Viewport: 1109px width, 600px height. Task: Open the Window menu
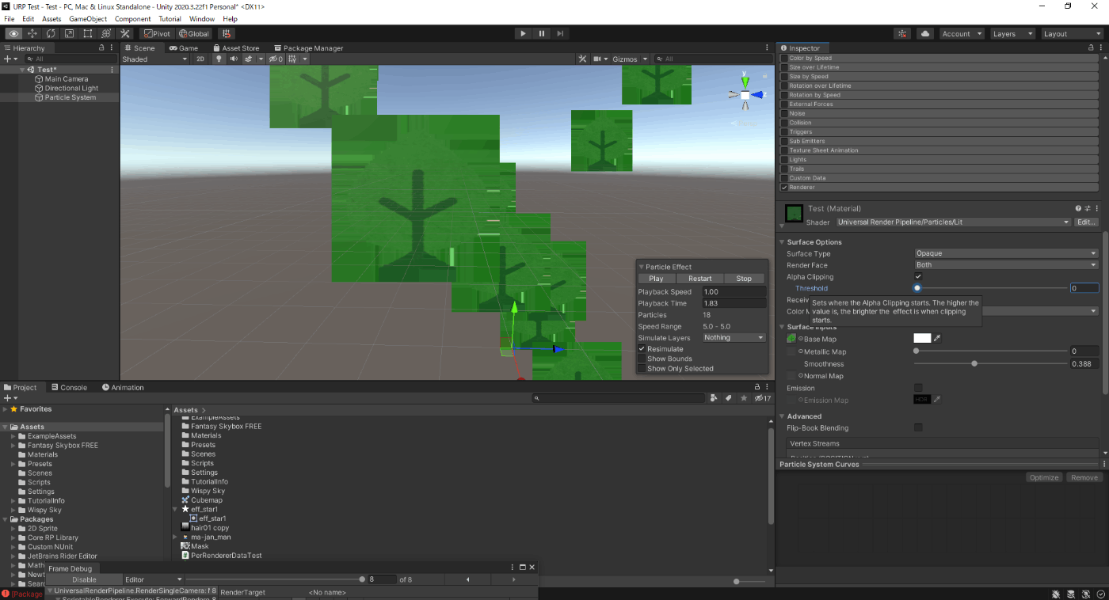coord(202,19)
